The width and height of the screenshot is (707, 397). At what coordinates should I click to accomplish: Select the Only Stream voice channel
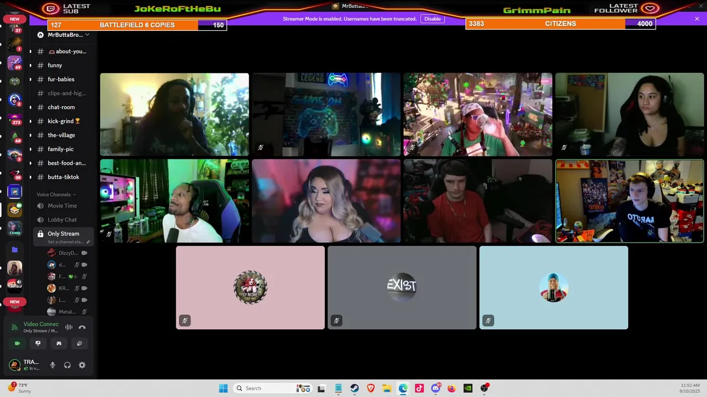63,237
